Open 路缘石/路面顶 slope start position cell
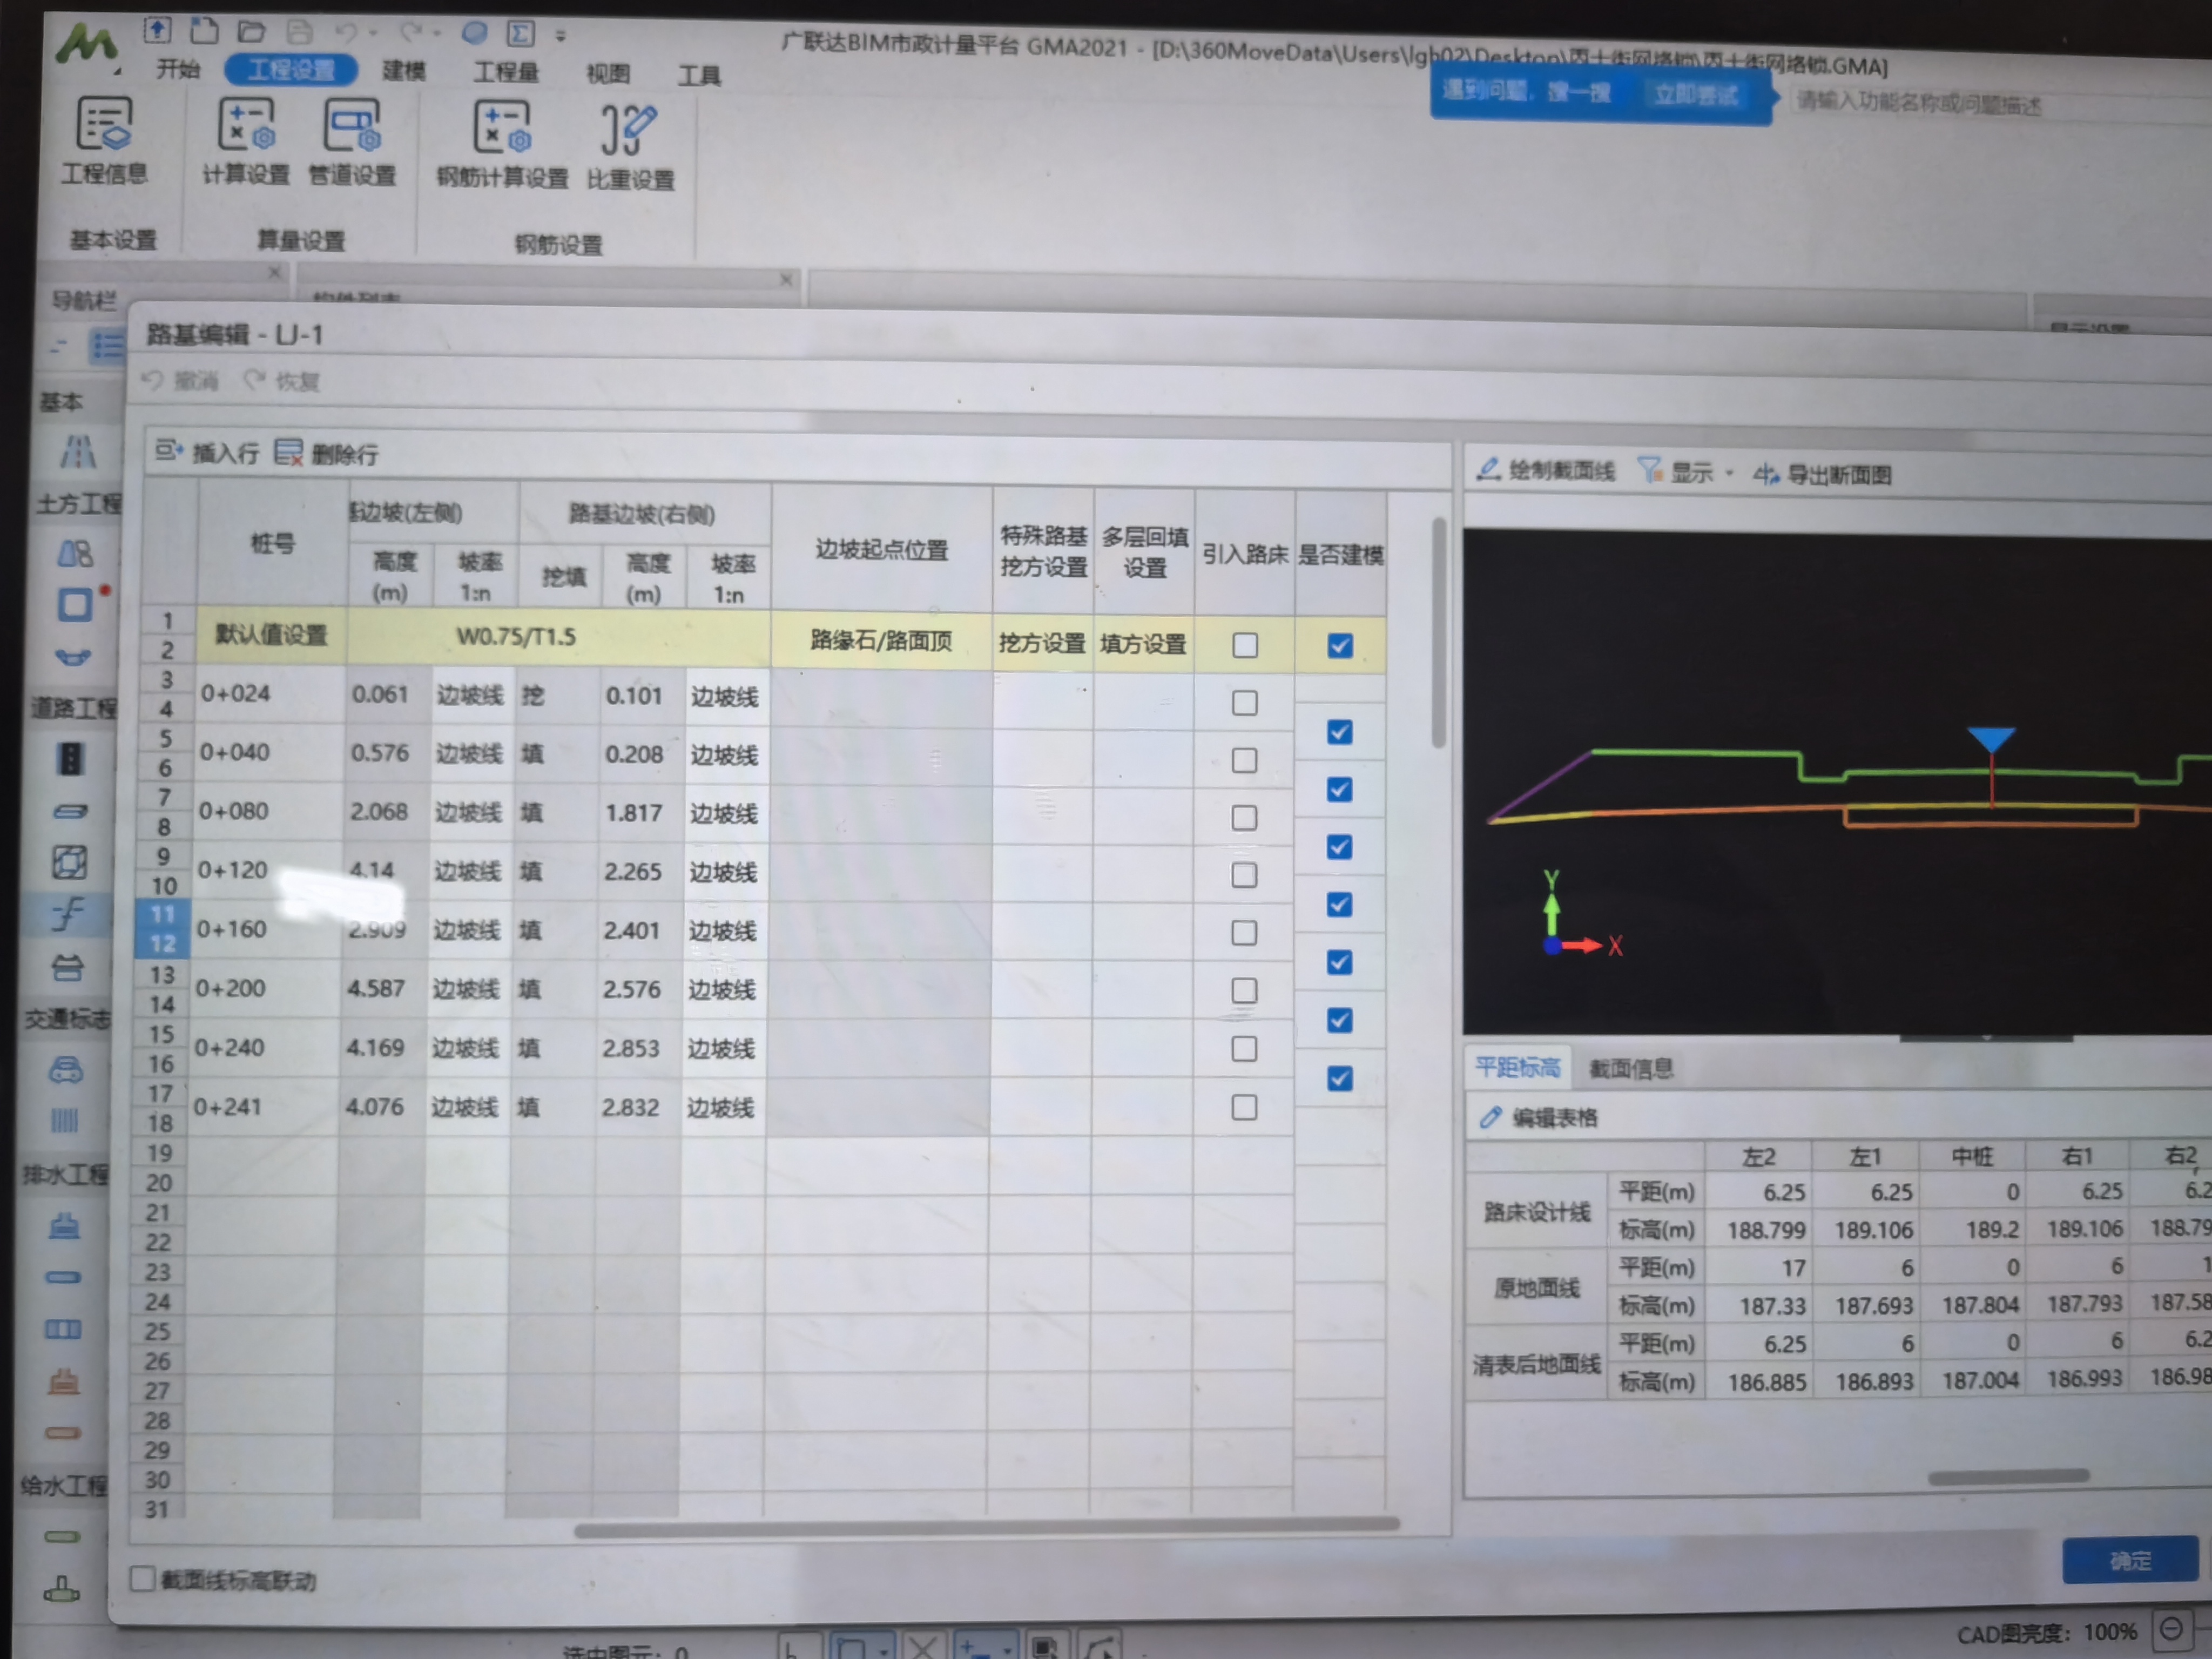Viewport: 2212px width, 1659px height. [881, 640]
